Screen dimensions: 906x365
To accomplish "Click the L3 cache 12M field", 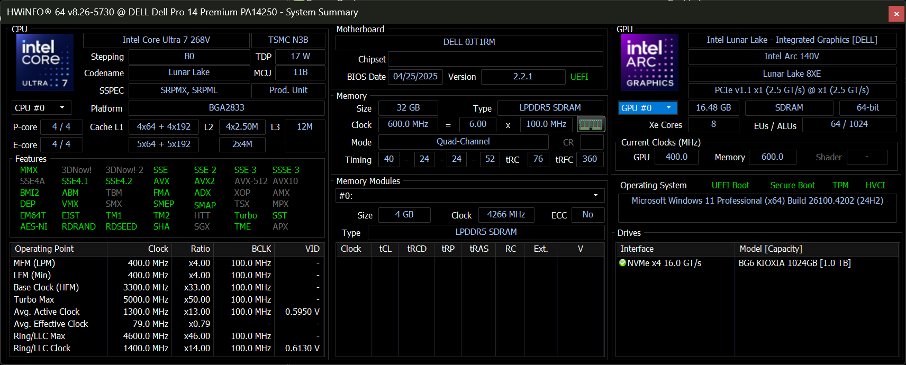I will [x=305, y=136].
